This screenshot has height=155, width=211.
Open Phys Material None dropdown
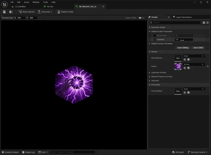194,56
